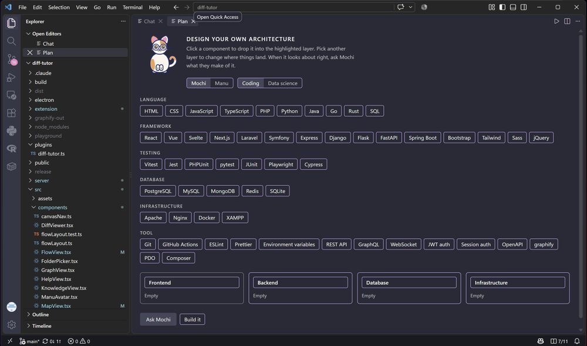Go forward with the right arrow
The height and width of the screenshot is (346, 587).
[x=187, y=7]
